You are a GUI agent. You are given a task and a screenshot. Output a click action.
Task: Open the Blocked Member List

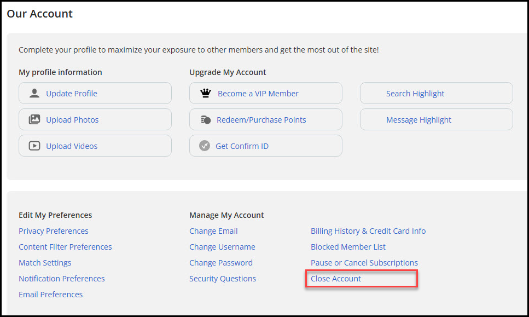point(348,247)
